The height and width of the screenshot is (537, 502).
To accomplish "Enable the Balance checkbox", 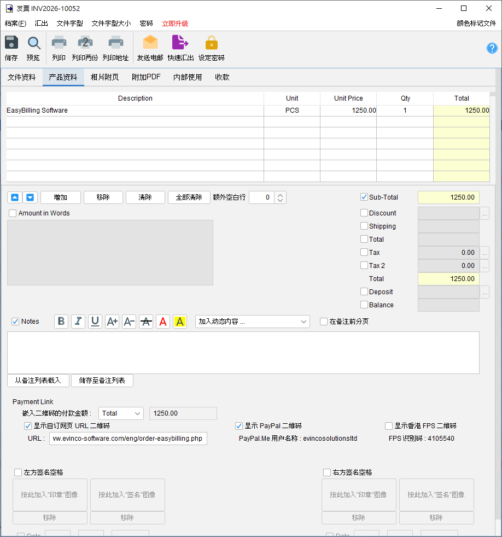I will (x=364, y=305).
